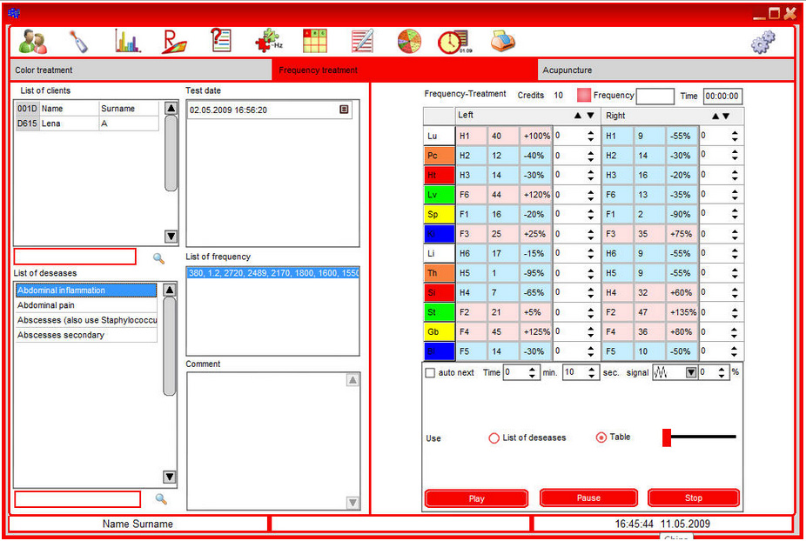
Task: Enable the auto next checkbox
Action: pyautogui.click(x=430, y=372)
